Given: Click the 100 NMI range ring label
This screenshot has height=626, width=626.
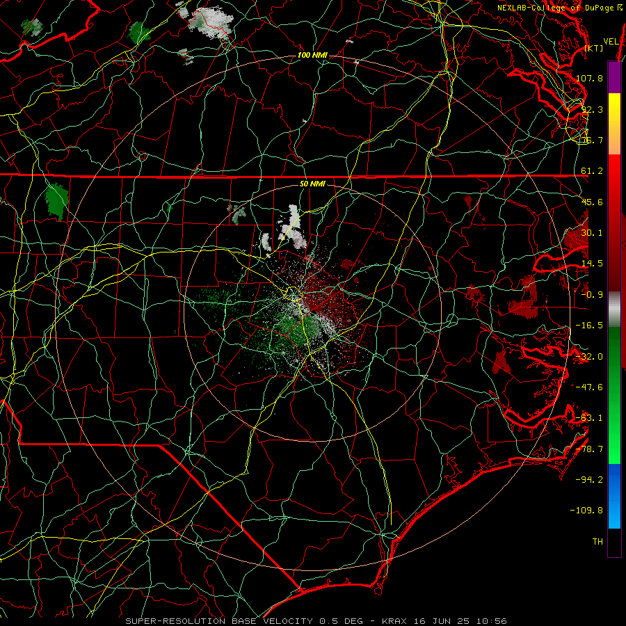Looking at the screenshot, I should tap(312, 55).
